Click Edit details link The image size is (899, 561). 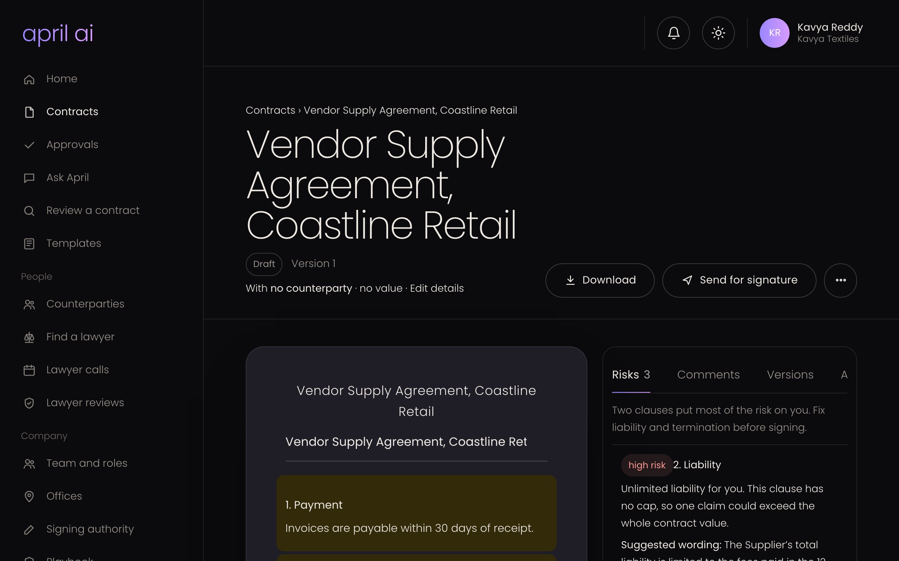437,288
